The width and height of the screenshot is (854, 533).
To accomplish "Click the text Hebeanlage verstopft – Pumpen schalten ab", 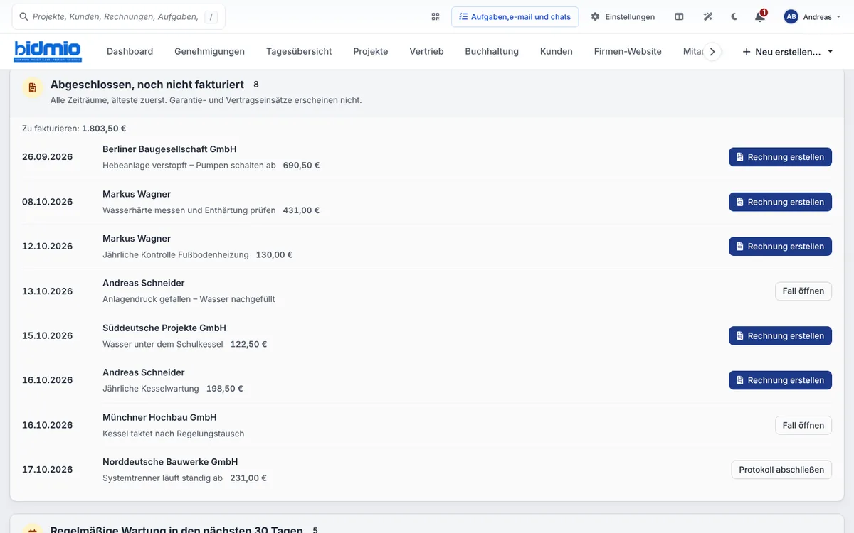I will click(x=189, y=166).
